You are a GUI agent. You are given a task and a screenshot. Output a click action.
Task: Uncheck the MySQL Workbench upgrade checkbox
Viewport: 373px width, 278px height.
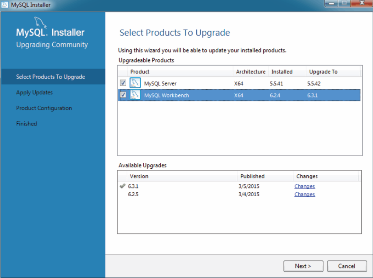point(122,95)
